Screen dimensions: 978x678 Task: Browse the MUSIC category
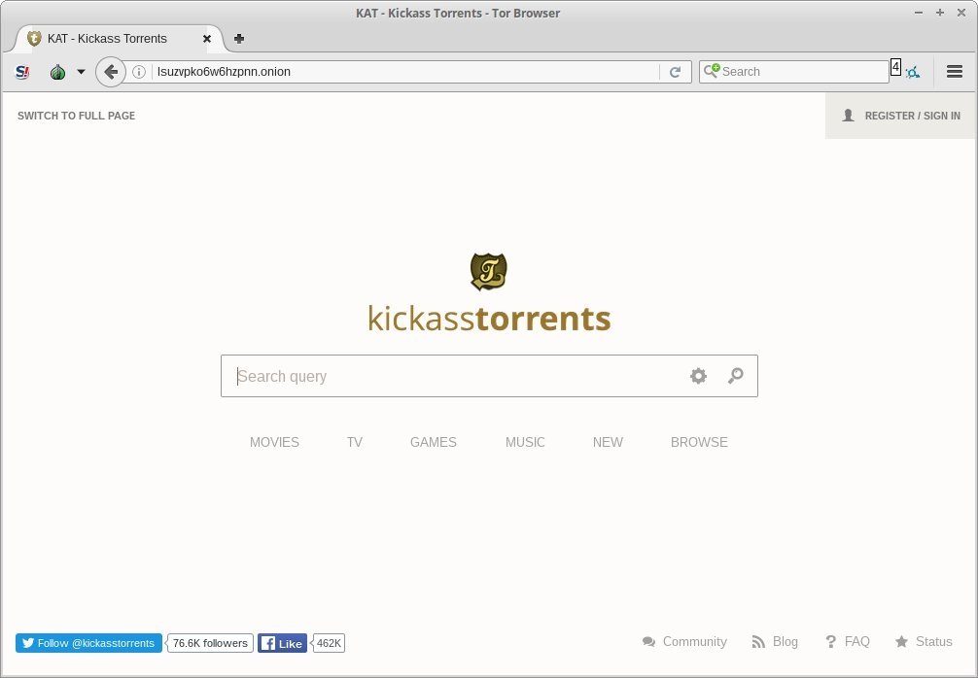[x=525, y=442]
